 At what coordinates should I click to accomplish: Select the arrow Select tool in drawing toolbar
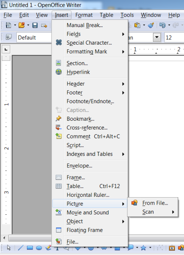coord(9,248)
